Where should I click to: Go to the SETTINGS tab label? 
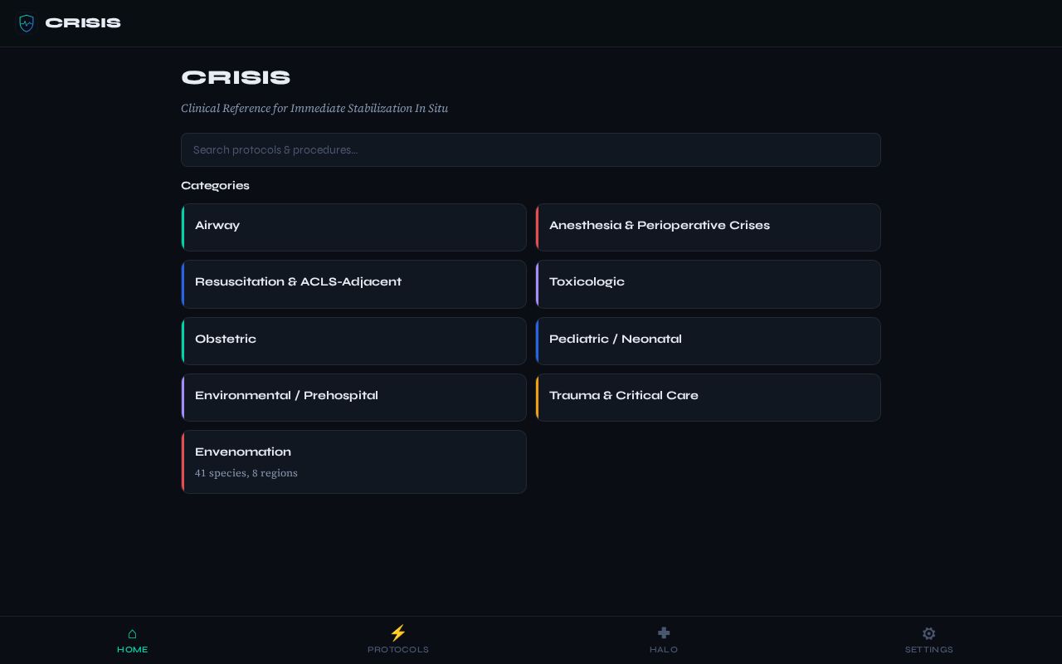(x=929, y=650)
